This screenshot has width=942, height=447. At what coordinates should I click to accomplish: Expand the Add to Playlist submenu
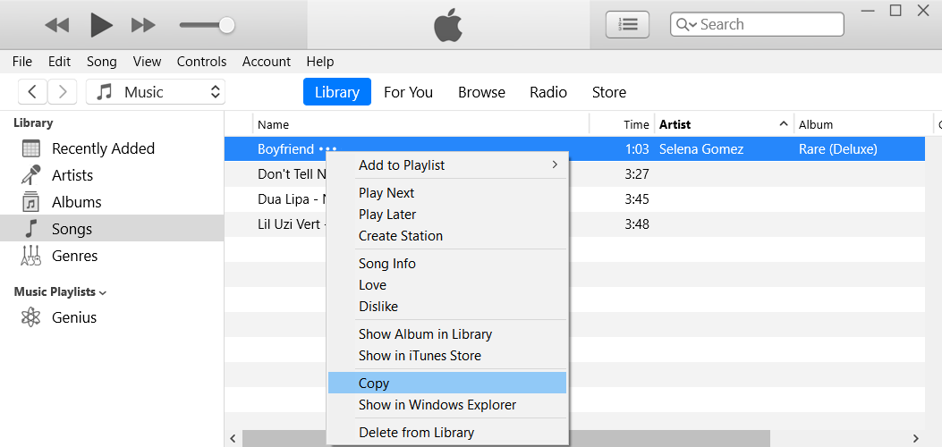tap(447, 165)
